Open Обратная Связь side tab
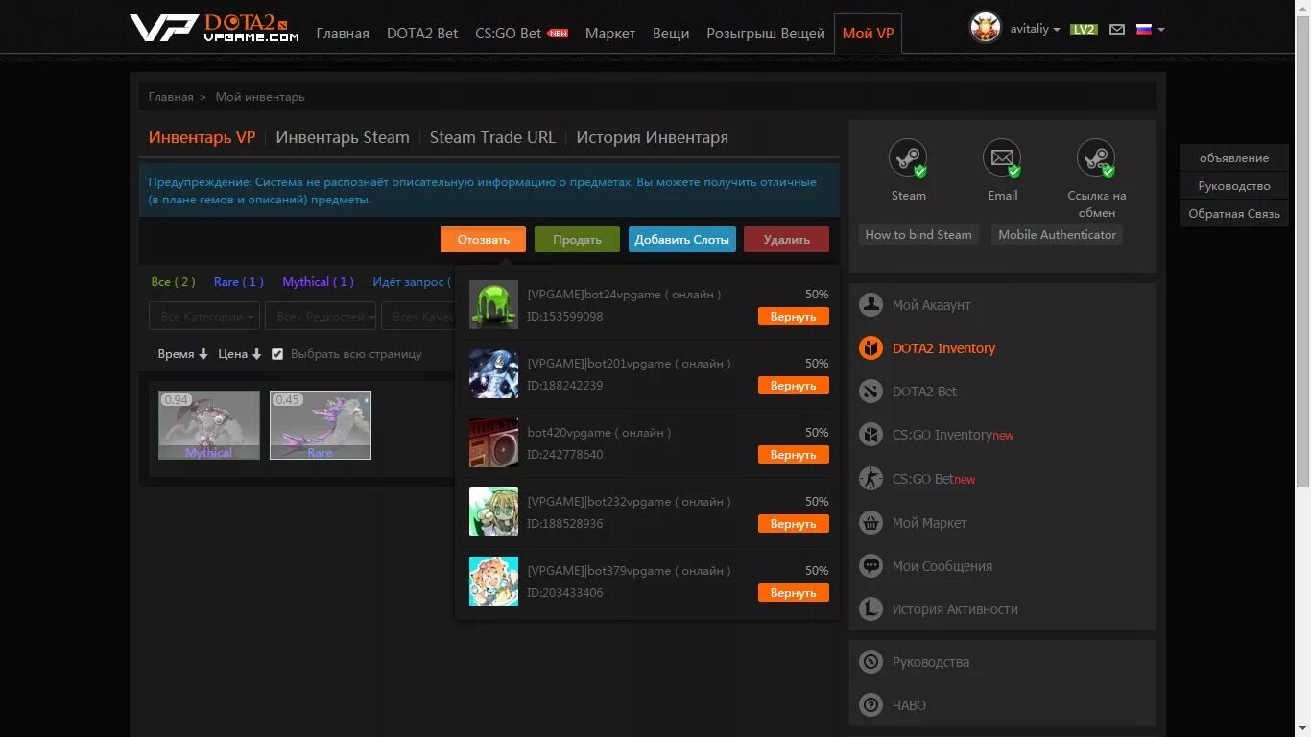This screenshot has width=1311, height=737. [1234, 214]
